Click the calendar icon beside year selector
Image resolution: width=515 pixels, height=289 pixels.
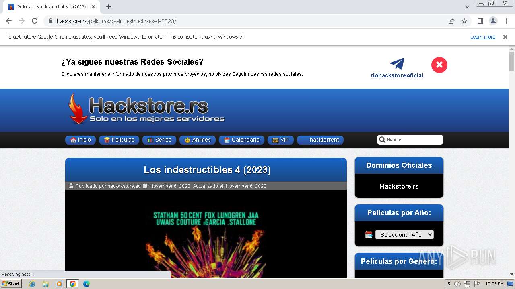(x=369, y=234)
